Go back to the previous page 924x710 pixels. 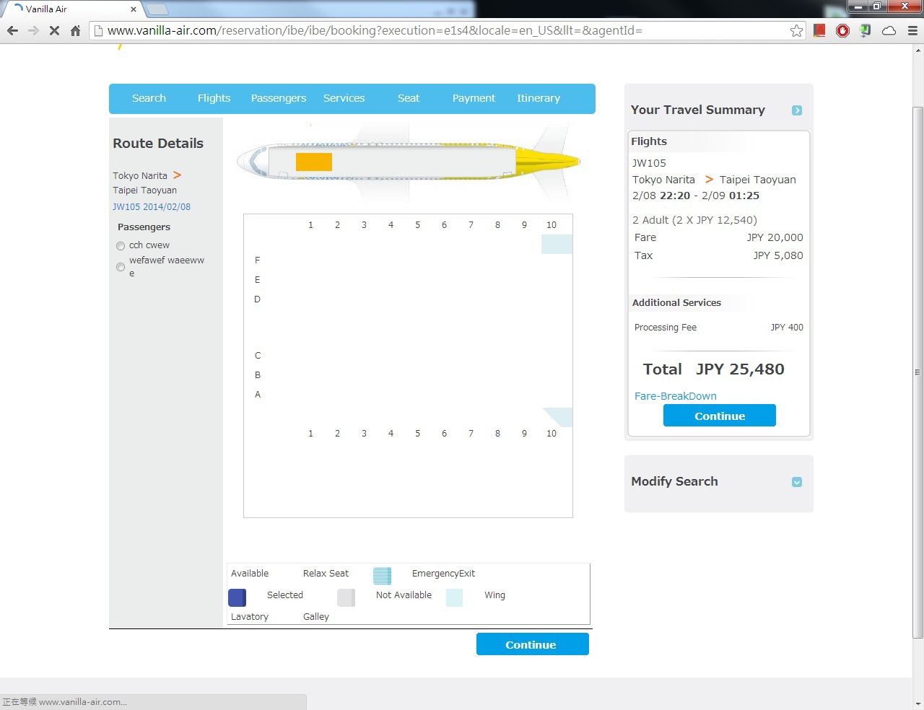pos(12,30)
